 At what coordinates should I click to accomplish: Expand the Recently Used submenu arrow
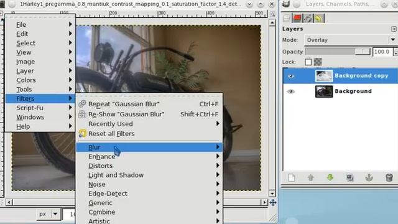(x=218, y=124)
